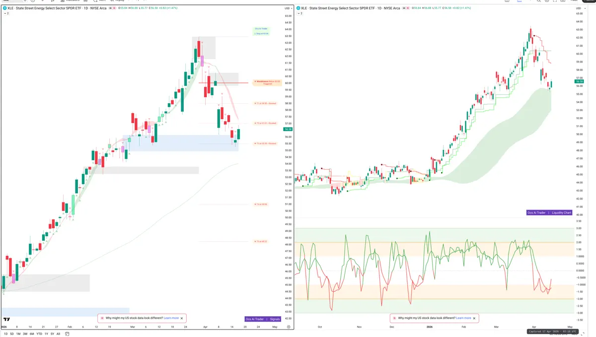Open 'Learn more' link in left chart notice
The width and height of the screenshot is (596, 337).
[x=171, y=318]
